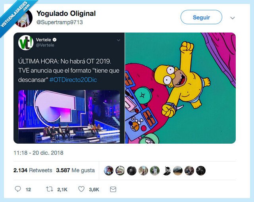Click the Yogulado Original display name

click(66, 13)
